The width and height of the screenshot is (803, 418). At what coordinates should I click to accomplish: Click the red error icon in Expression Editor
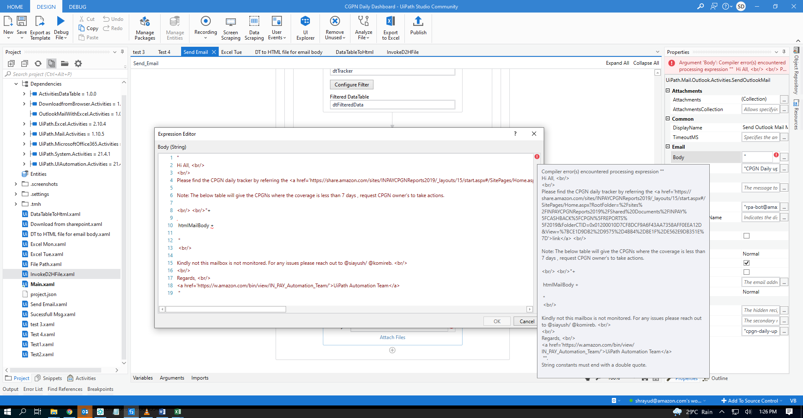[x=537, y=157]
